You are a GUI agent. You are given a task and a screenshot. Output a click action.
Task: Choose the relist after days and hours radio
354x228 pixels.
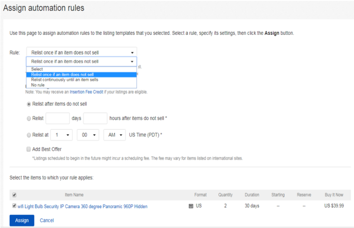[x=29, y=119]
